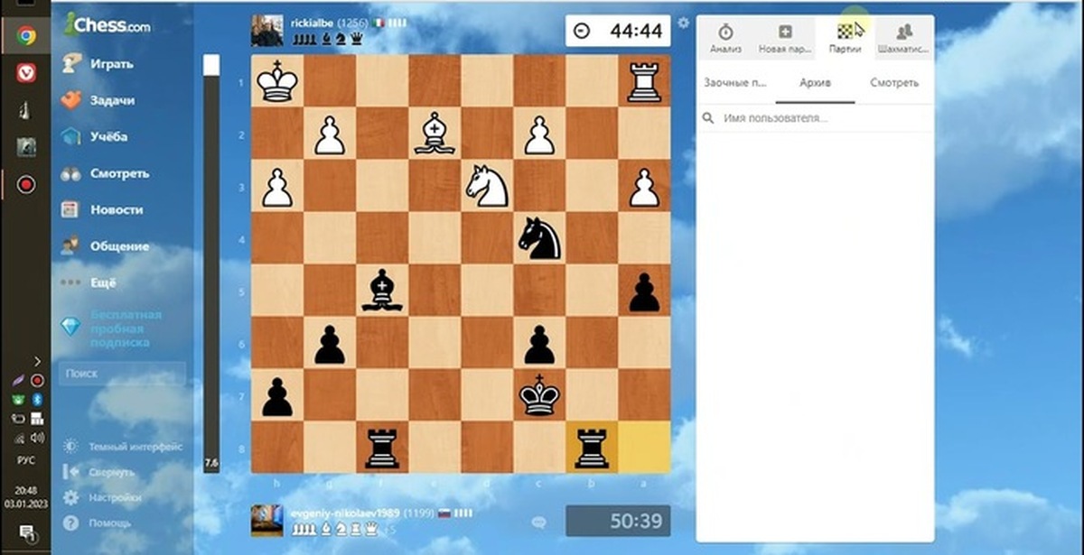Select the white pawn on h3
Image resolution: width=1084 pixels, height=555 pixels.
[277, 187]
